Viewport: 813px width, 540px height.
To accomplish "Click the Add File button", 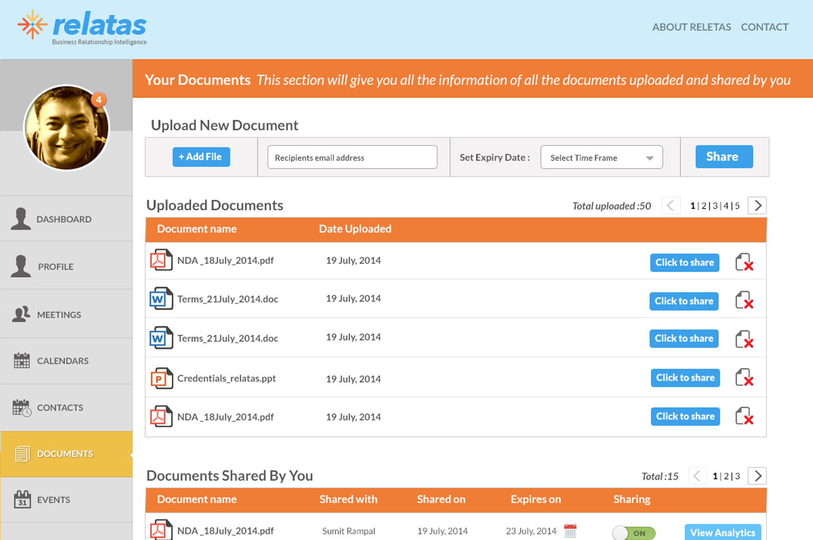I will pyautogui.click(x=201, y=157).
